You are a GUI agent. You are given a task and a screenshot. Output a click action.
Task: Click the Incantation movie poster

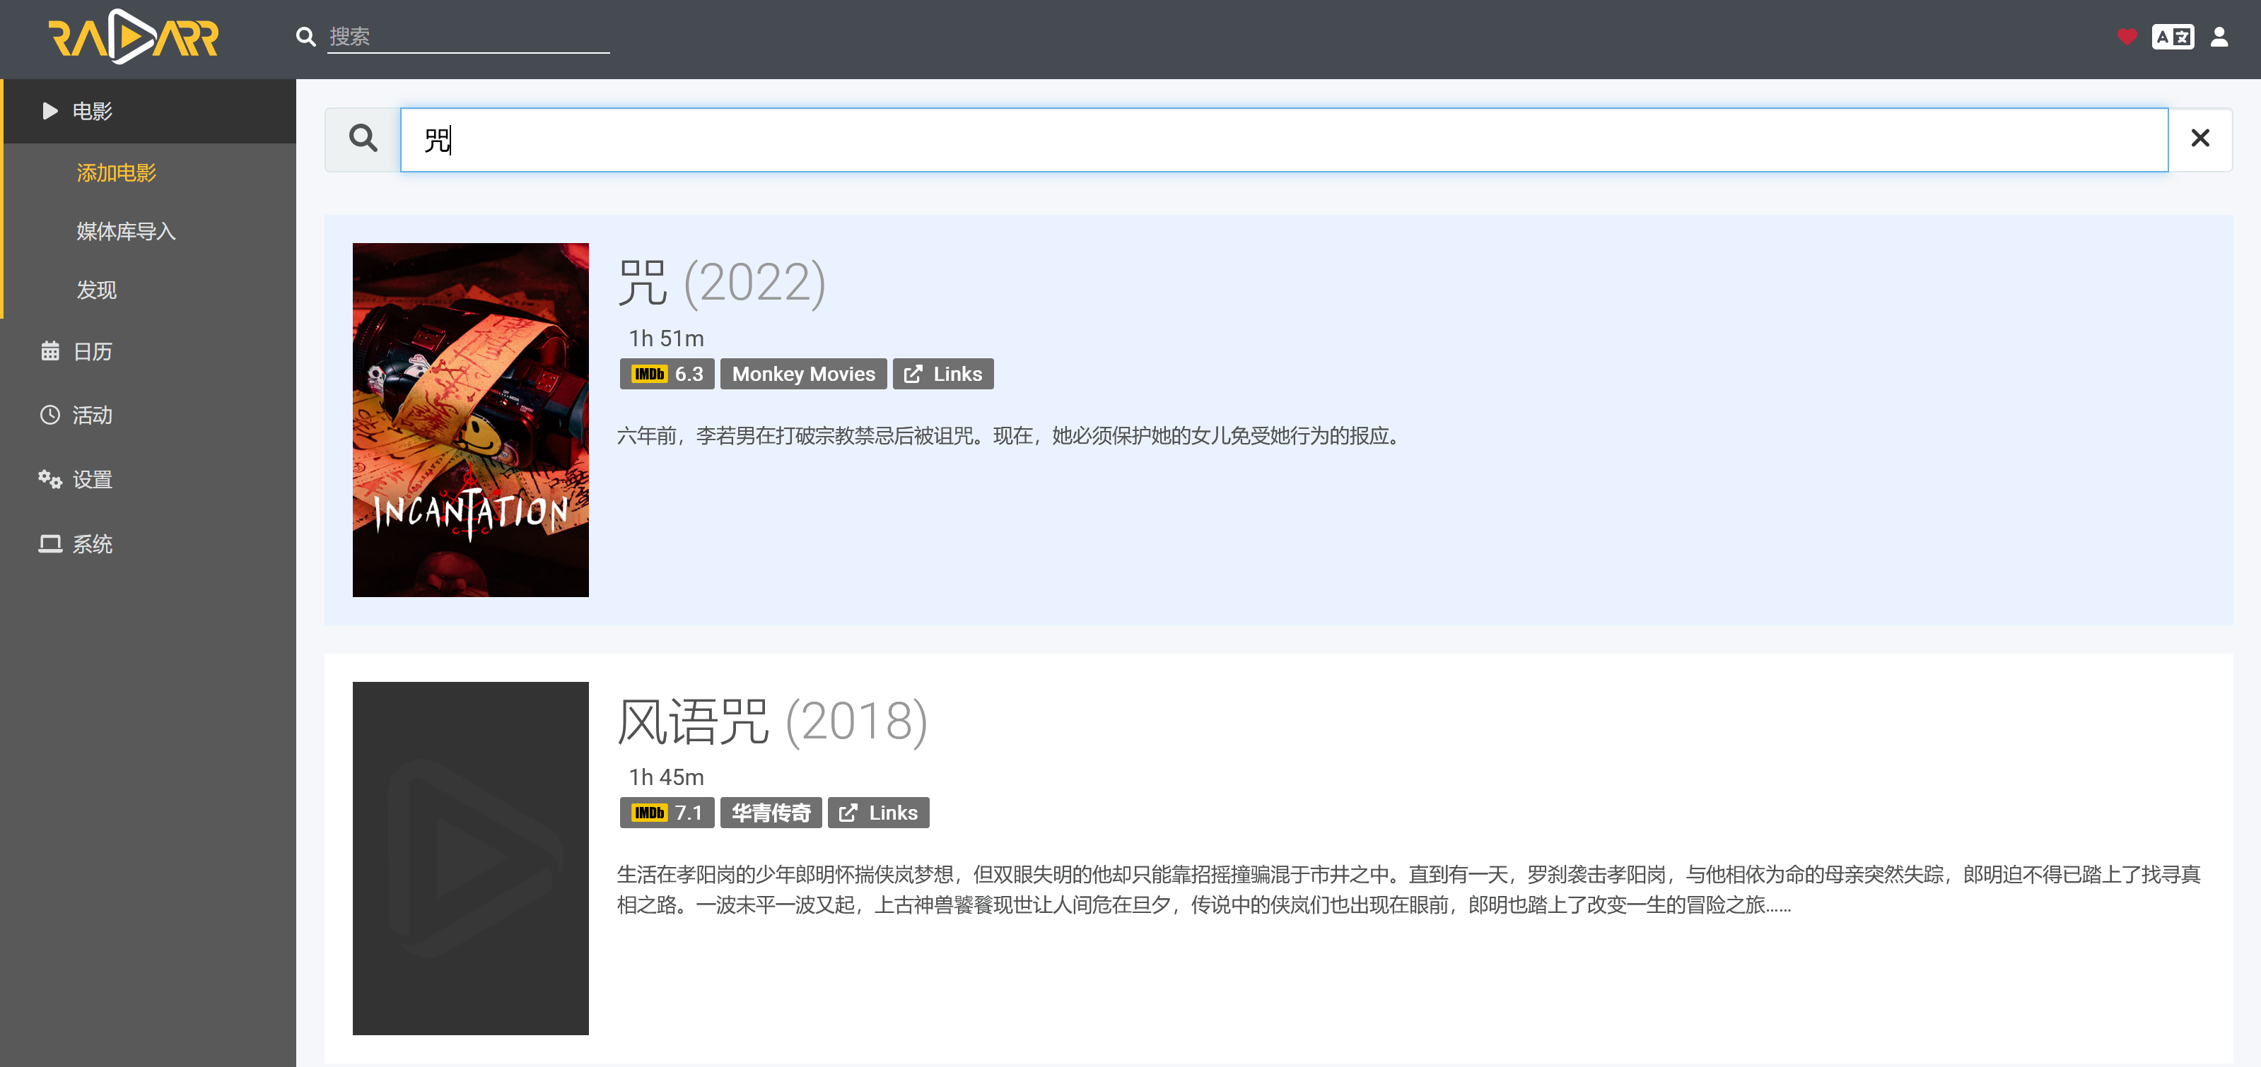click(470, 420)
